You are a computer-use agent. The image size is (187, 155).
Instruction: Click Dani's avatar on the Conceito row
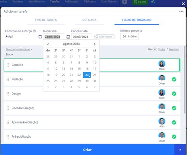point(162,64)
